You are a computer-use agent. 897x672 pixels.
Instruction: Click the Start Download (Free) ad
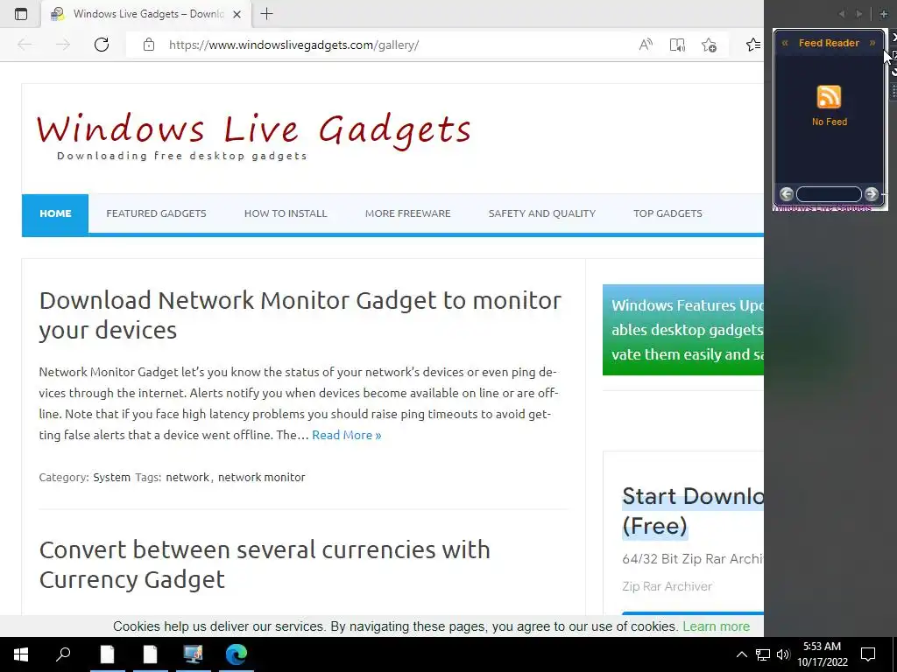point(693,511)
